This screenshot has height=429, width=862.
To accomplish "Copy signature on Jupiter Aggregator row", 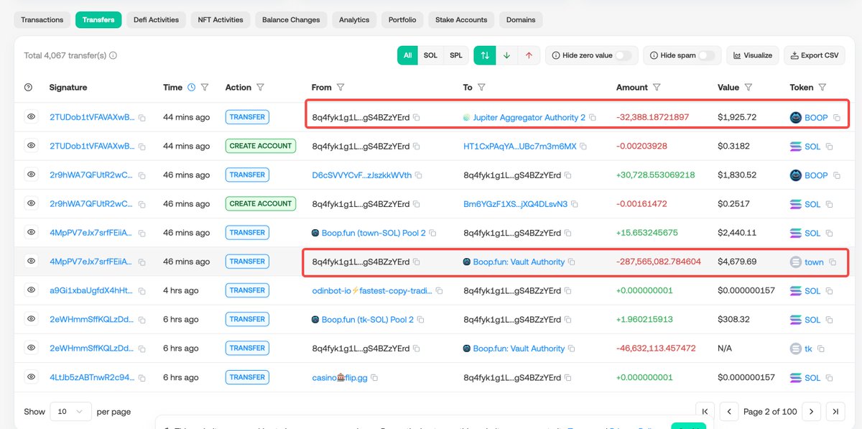I will click(142, 117).
